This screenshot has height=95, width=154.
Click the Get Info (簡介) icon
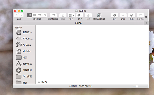(x=114, y=15)
